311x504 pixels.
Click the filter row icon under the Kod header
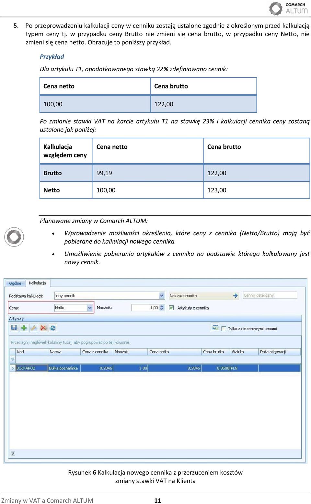(13, 359)
